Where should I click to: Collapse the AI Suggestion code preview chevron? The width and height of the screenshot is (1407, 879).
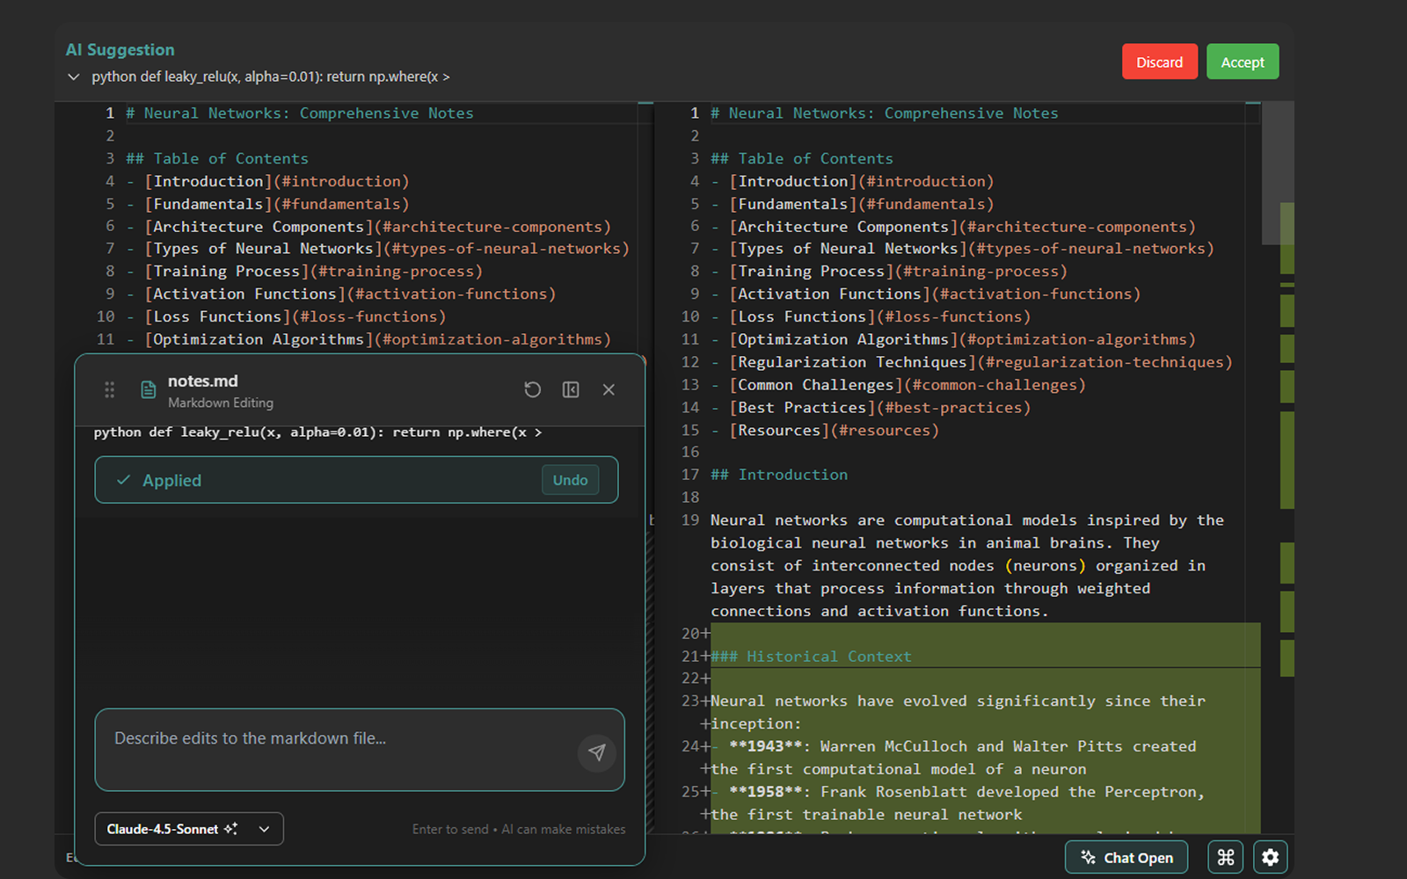[74, 77]
